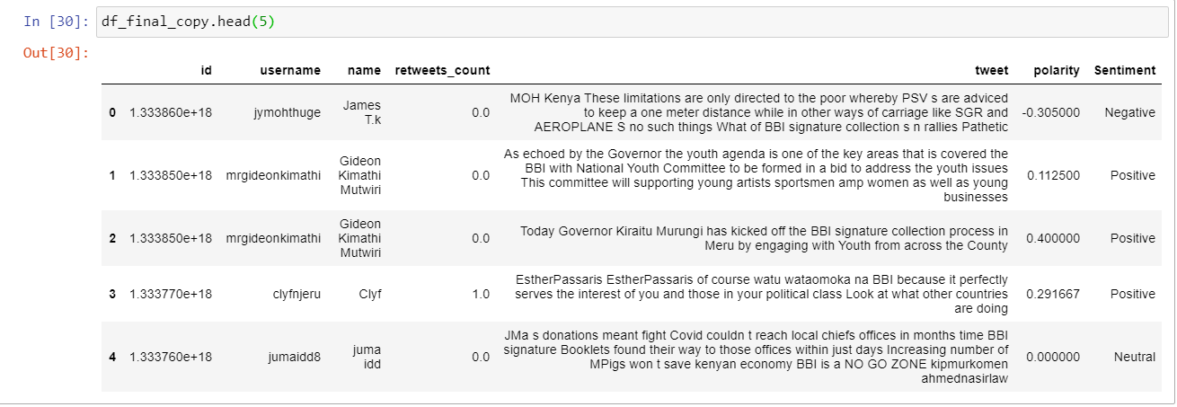Image resolution: width=1177 pixels, height=407 pixels.
Task: Select the row index 1 label
Action: click(x=112, y=175)
